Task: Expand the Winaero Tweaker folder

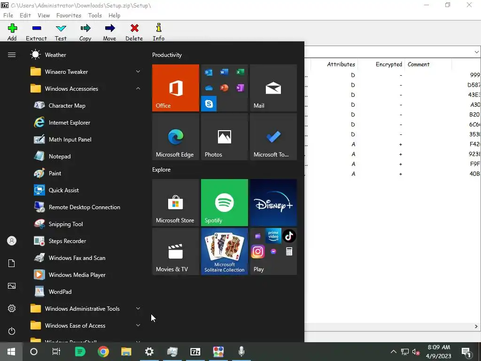Action: (x=86, y=72)
